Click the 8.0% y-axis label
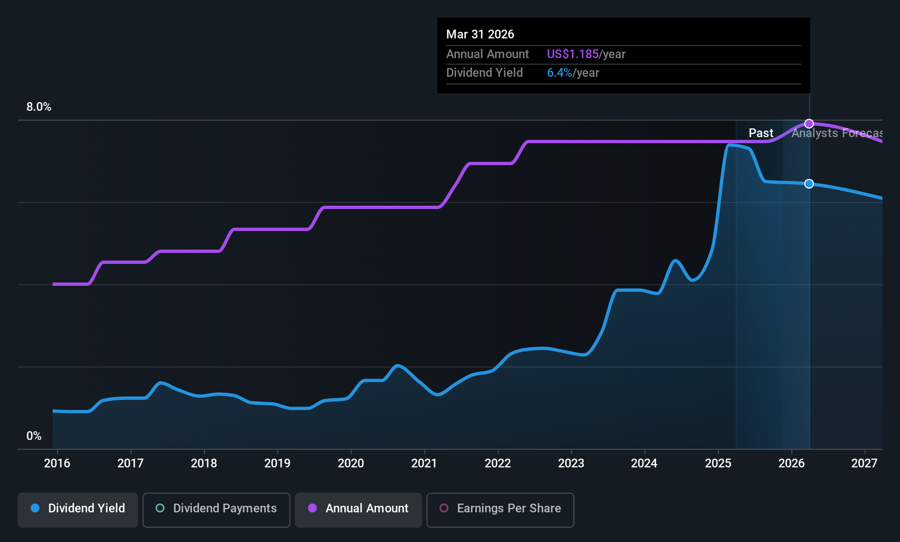 [x=39, y=107]
